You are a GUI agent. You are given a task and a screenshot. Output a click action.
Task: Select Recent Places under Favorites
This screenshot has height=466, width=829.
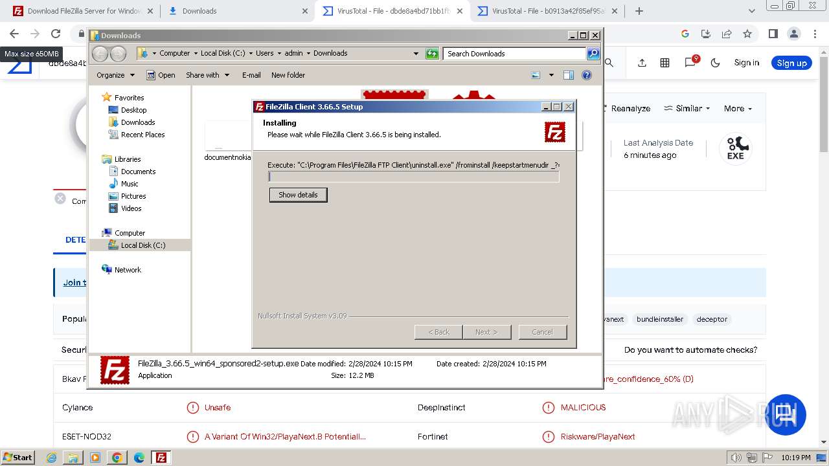click(136, 135)
